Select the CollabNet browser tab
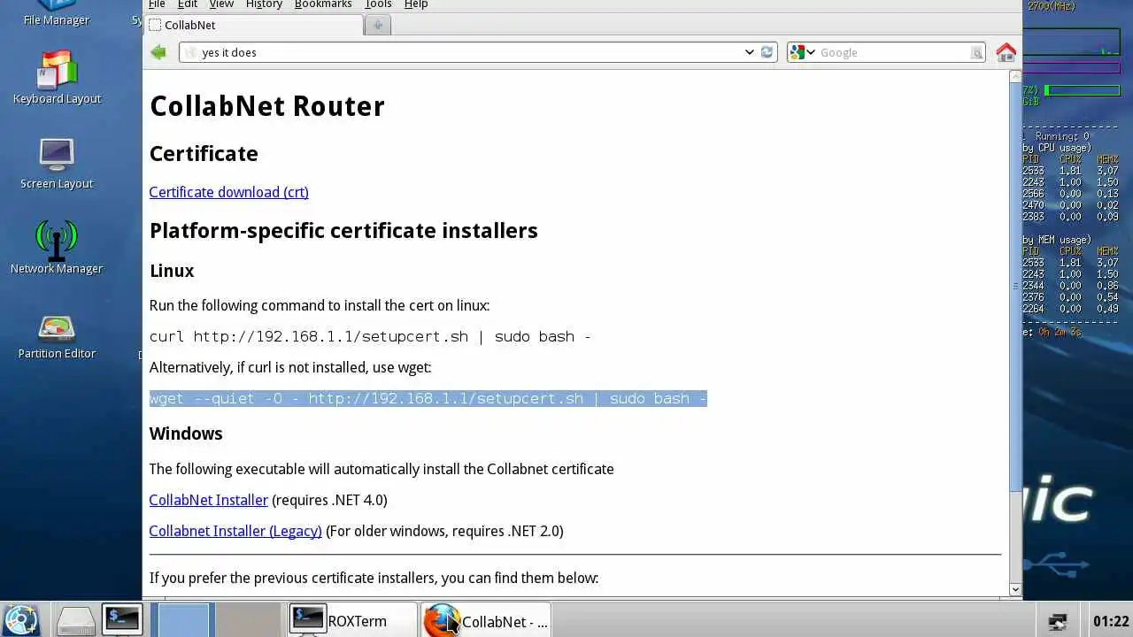Image resolution: width=1133 pixels, height=637 pixels. 252,25
